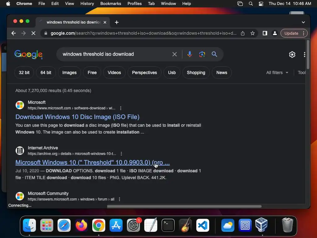Click the Microsoft Community result source
This screenshot has width=317, height=238.
coord(48,193)
